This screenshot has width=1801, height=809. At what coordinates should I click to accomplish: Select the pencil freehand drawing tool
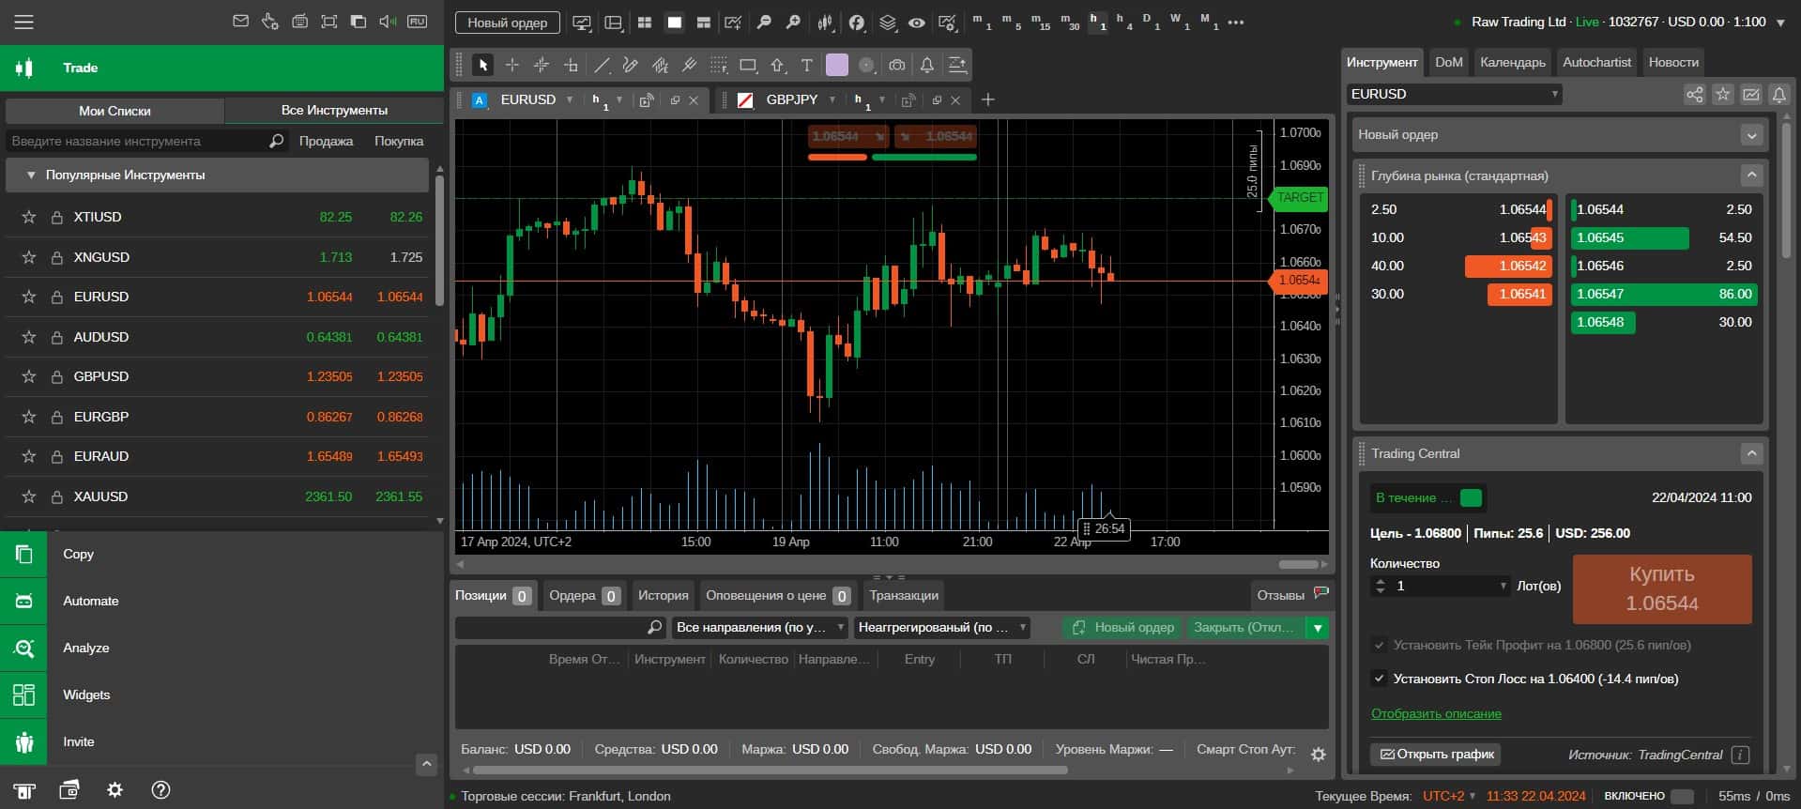631,65
